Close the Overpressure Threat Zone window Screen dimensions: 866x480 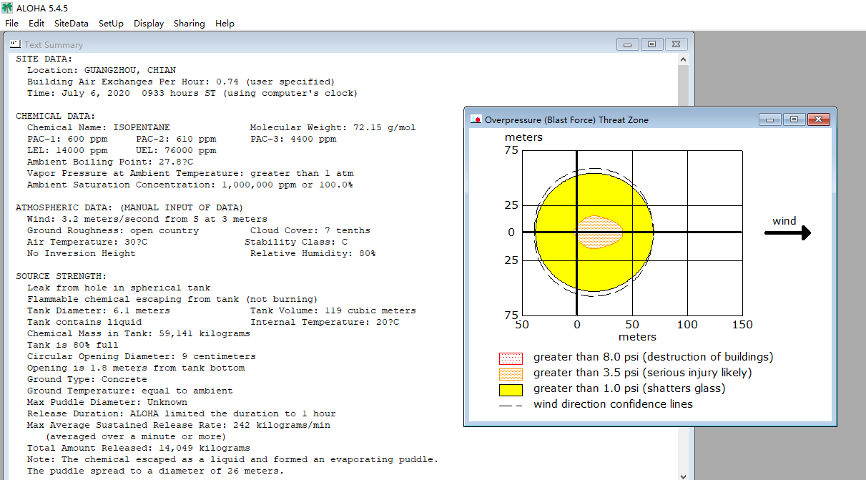coord(818,119)
